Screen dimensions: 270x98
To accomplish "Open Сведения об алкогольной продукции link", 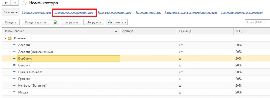I will coord(191,12).
